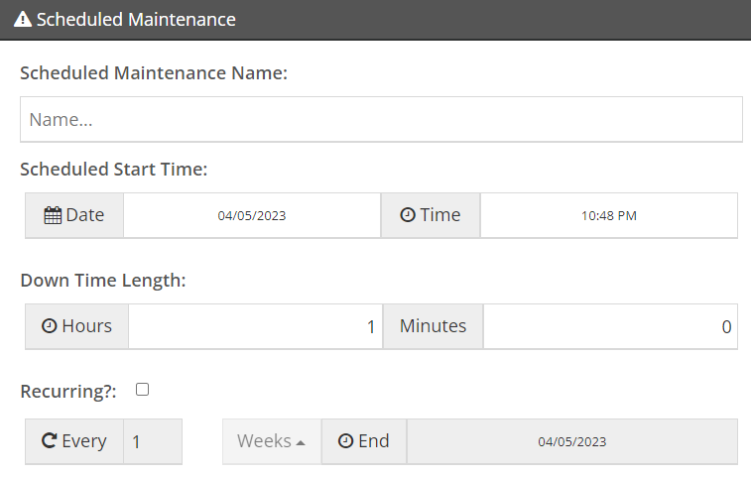Viewport: 751px width, 477px height.
Task: Click the Scheduled Maintenance header title
Action: [136, 20]
